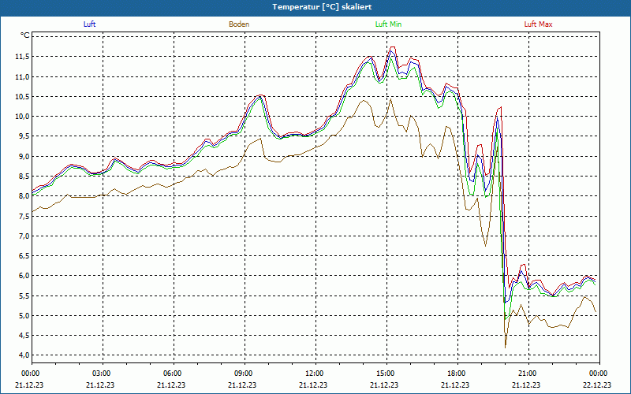Image resolution: width=631 pixels, height=394 pixels.
Task: Click the 21:00 time axis label
Action: tap(528, 374)
